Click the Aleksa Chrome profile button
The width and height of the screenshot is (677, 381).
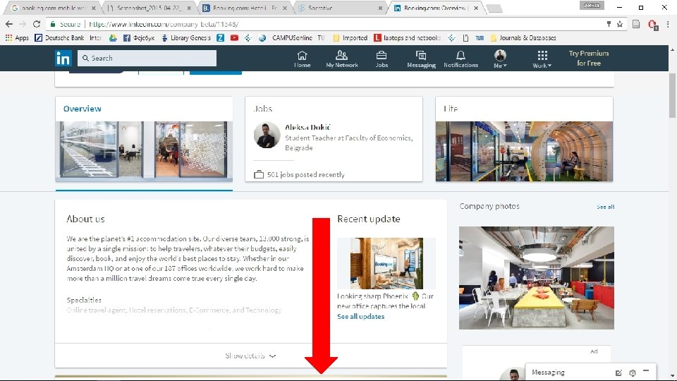click(592, 6)
